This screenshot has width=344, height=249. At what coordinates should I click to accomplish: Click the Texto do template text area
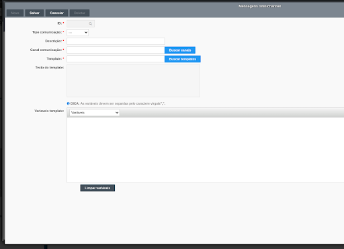(x=133, y=81)
